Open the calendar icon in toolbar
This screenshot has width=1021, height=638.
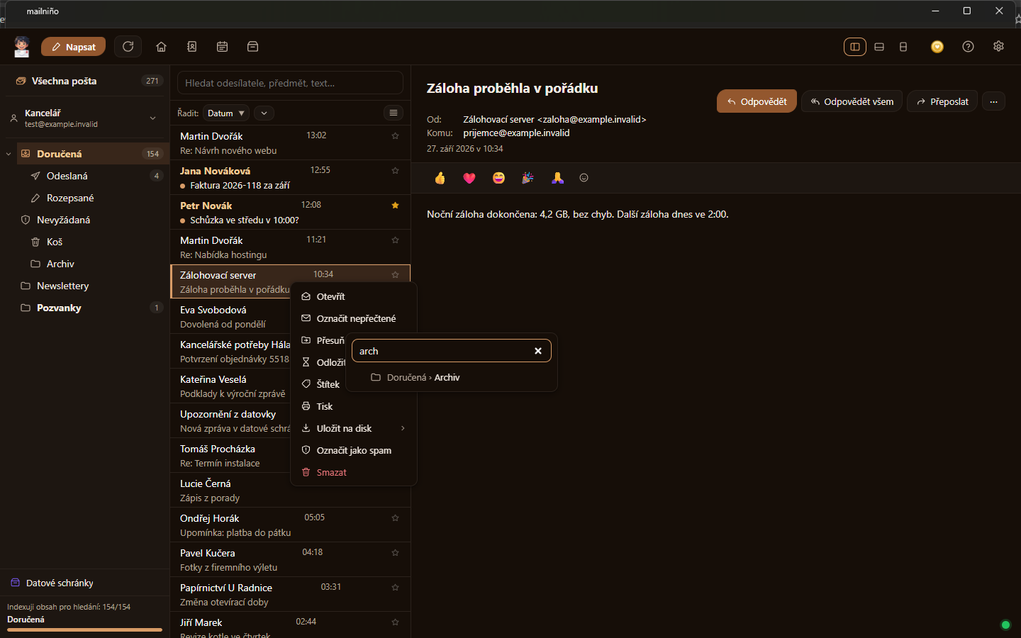point(222,47)
